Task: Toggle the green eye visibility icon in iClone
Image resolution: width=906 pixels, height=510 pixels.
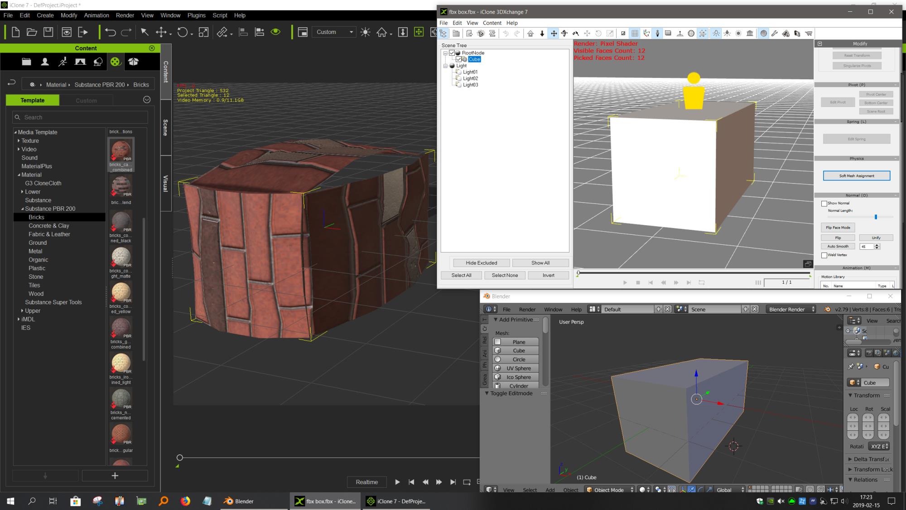Action: pos(275,32)
